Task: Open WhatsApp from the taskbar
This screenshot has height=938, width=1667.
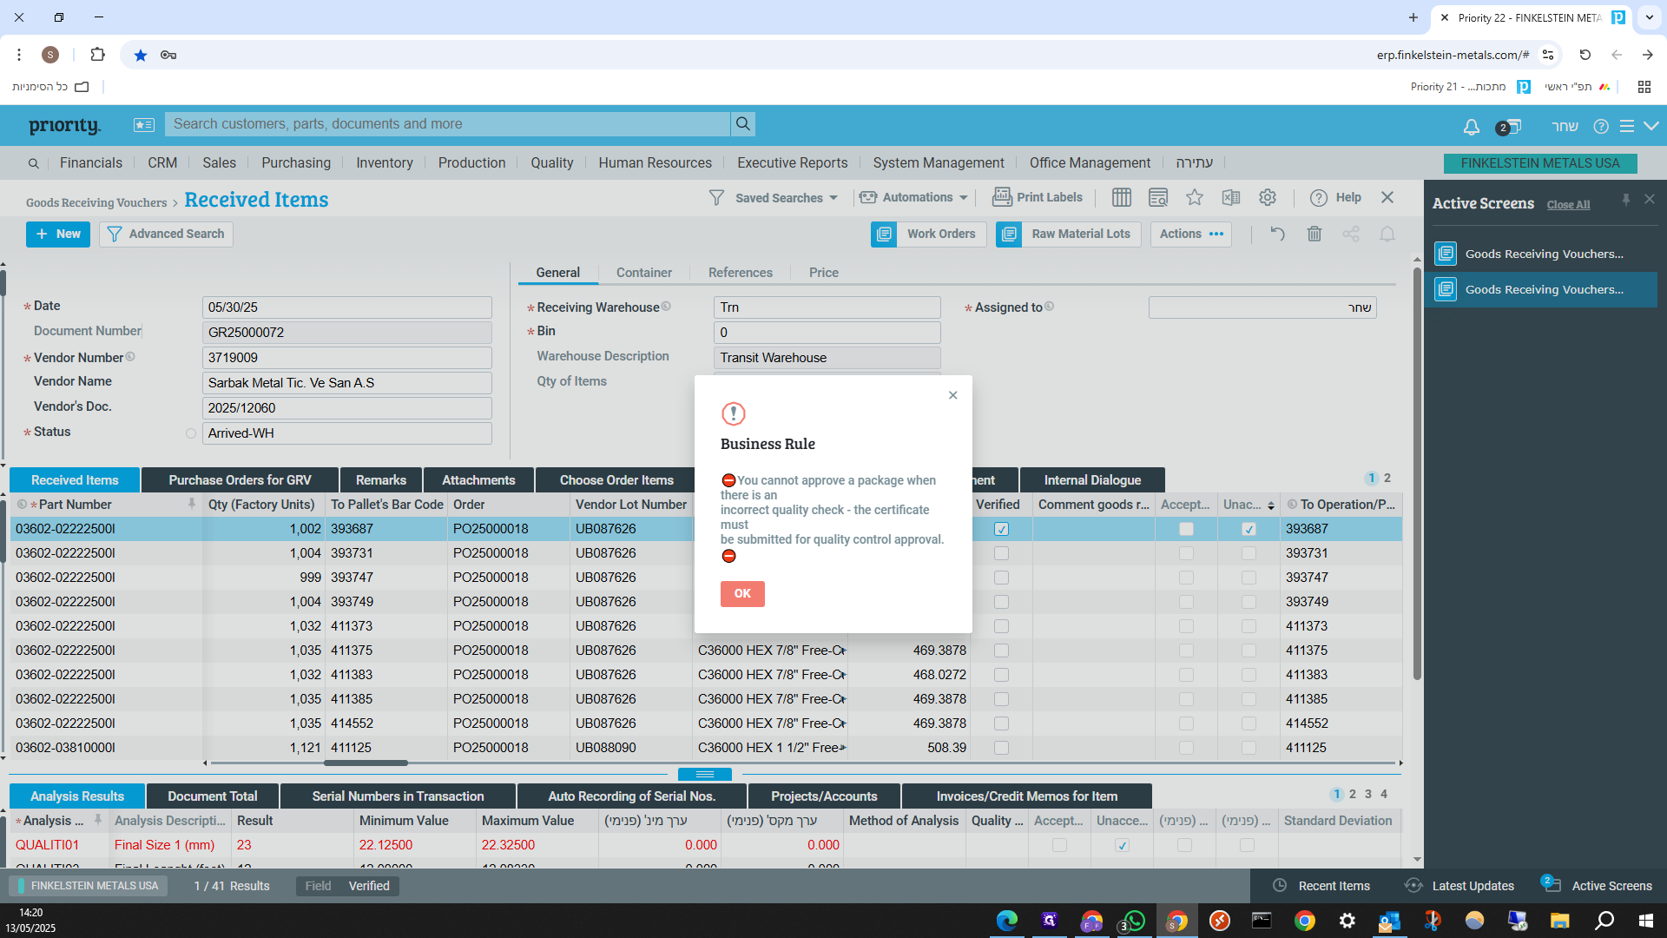Action: tap(1133, 921)
